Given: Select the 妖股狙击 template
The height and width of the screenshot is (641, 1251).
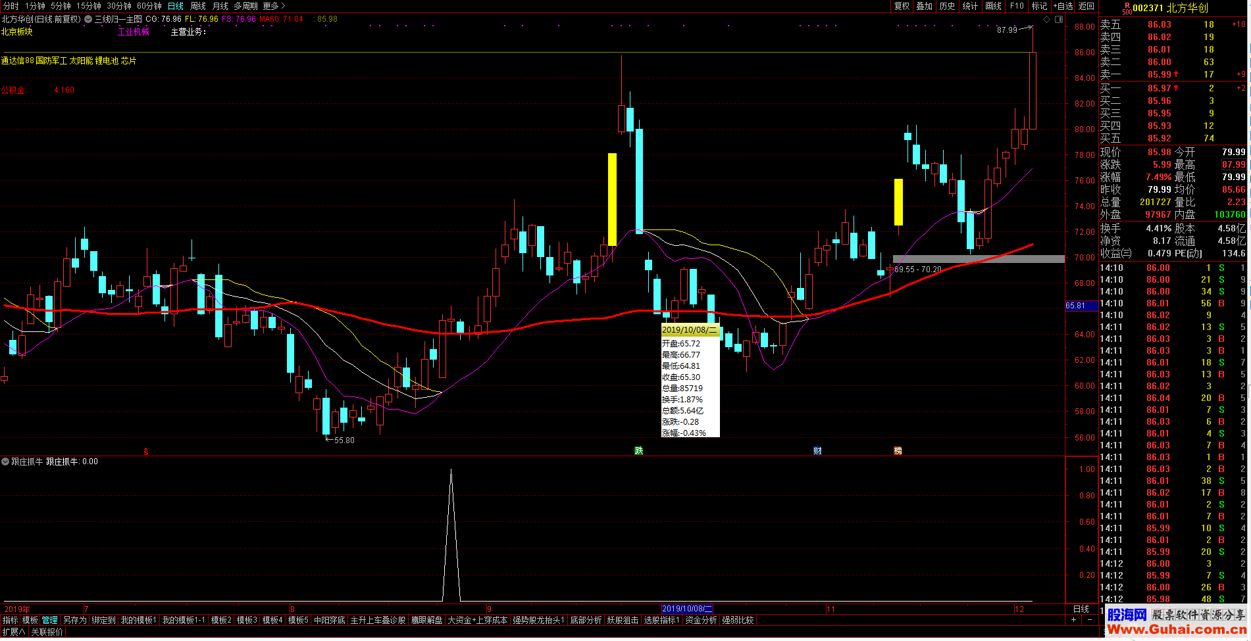Looking at the screenshot, I should tap(623, 620).
